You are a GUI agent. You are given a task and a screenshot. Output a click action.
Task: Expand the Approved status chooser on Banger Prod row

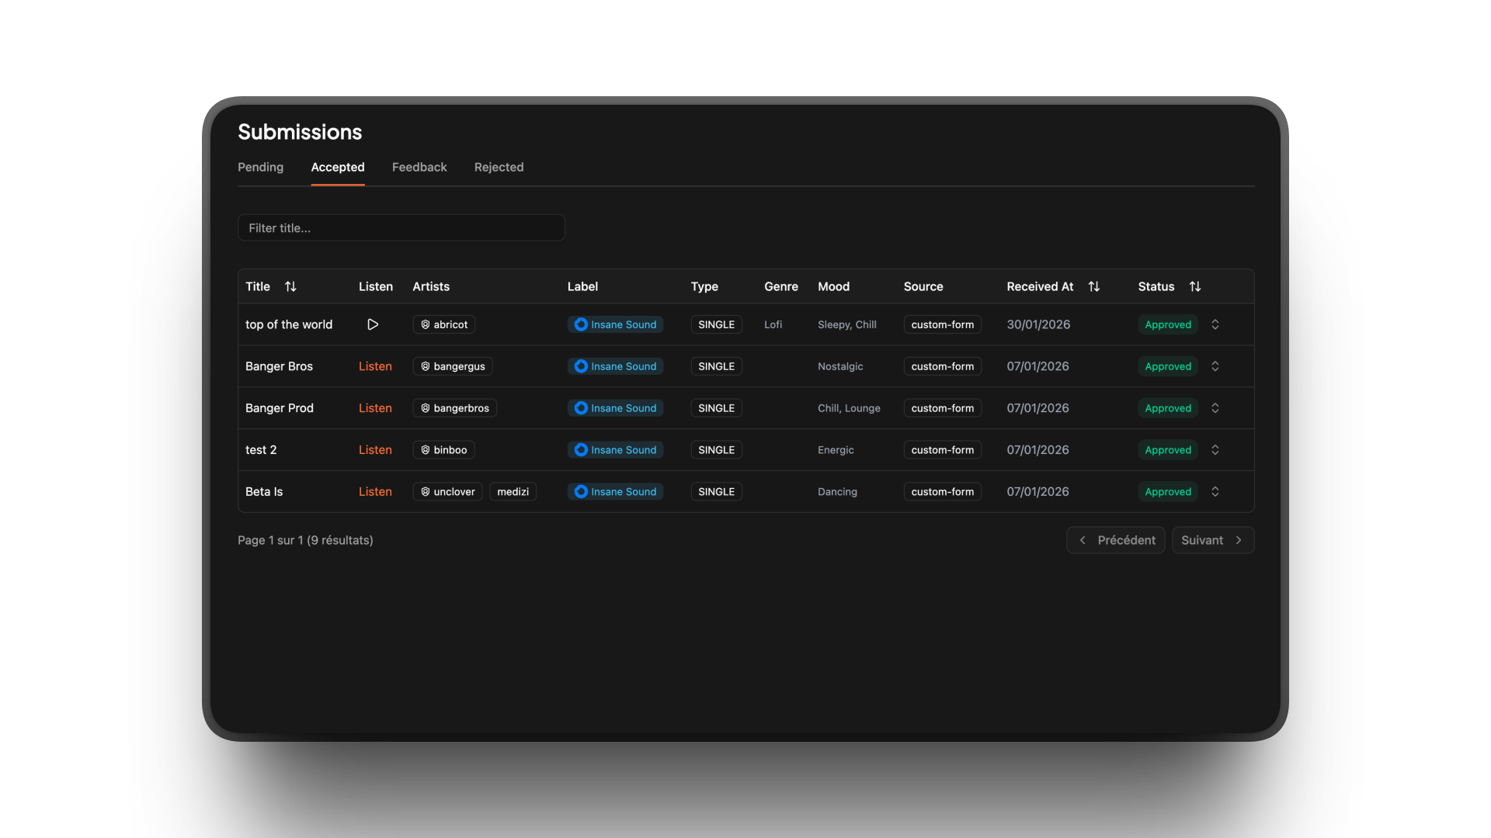(1215, 407)
